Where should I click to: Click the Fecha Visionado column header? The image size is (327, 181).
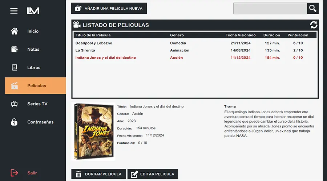(x=241, y=35)
